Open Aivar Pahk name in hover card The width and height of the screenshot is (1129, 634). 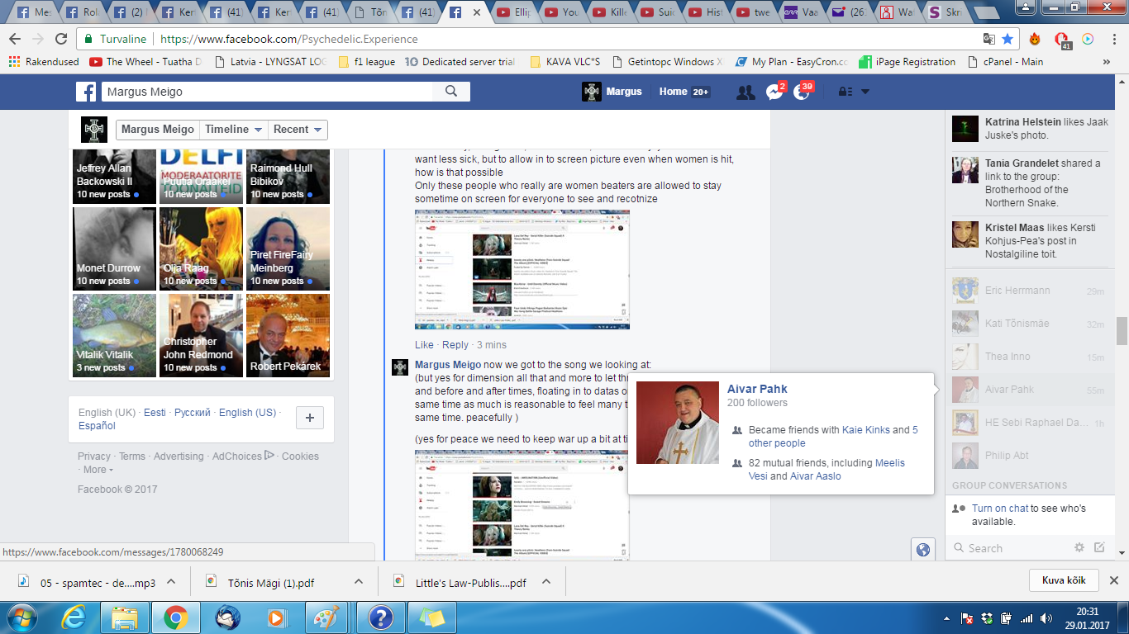(x=757, y=389)
